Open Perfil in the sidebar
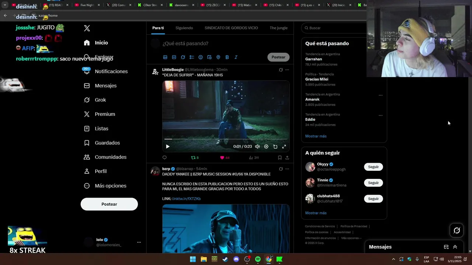This screenshot has width=472, height=265. [x=95, y=172]
